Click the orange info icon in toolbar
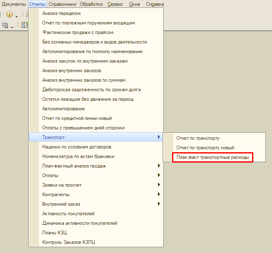Viewport: 272px width, 253px height. click(x=10, y=14)
